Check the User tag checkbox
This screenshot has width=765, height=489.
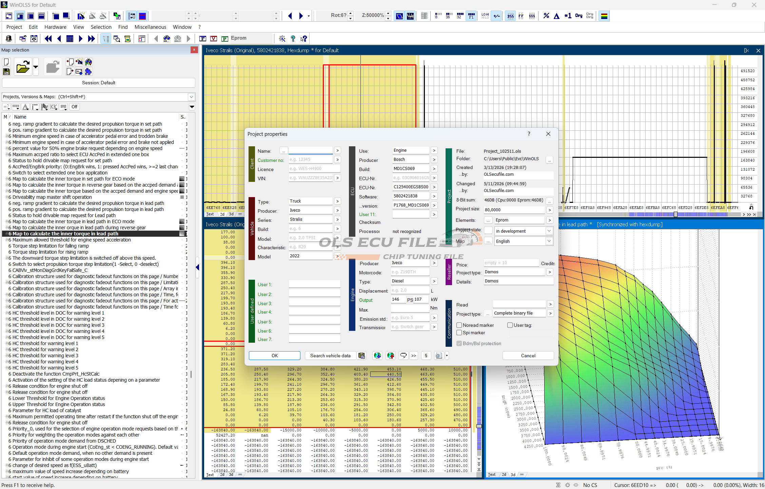[x=510, y=325]
